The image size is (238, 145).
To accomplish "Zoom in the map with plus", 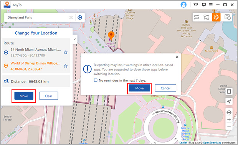I will click(x=229, y=119).
